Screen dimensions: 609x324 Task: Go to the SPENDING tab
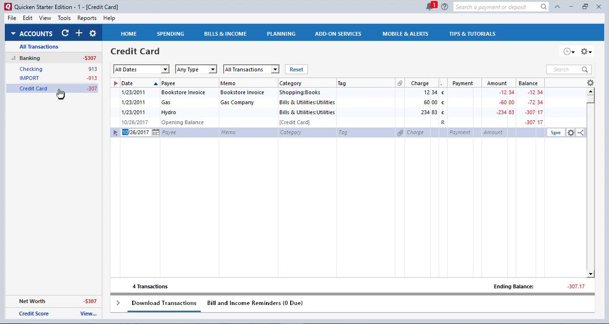(170, 34)
